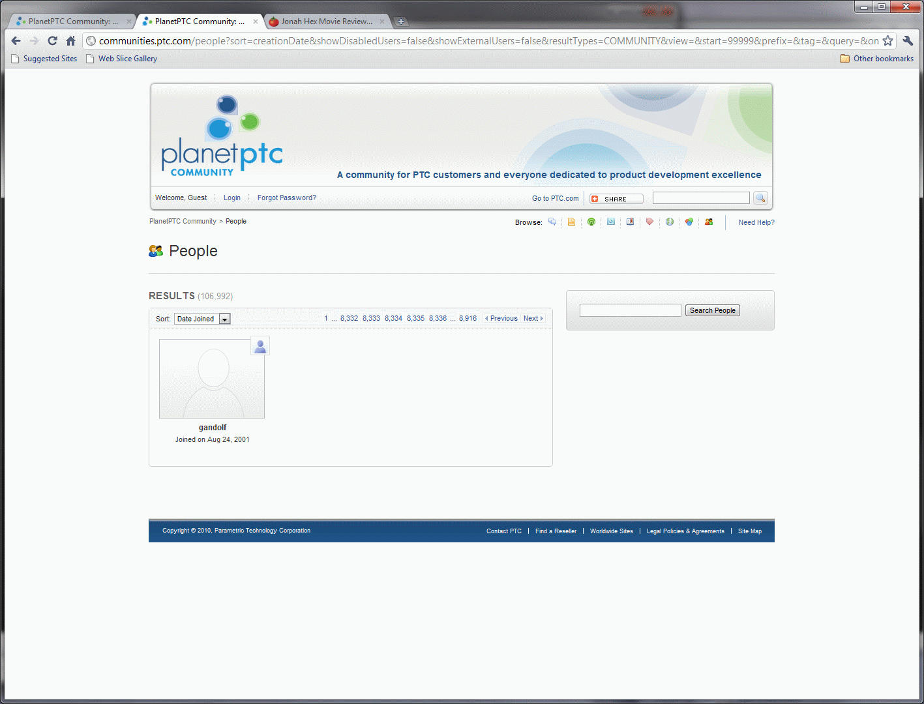
Task: Click the Login link
Action: tap(232, 198)
